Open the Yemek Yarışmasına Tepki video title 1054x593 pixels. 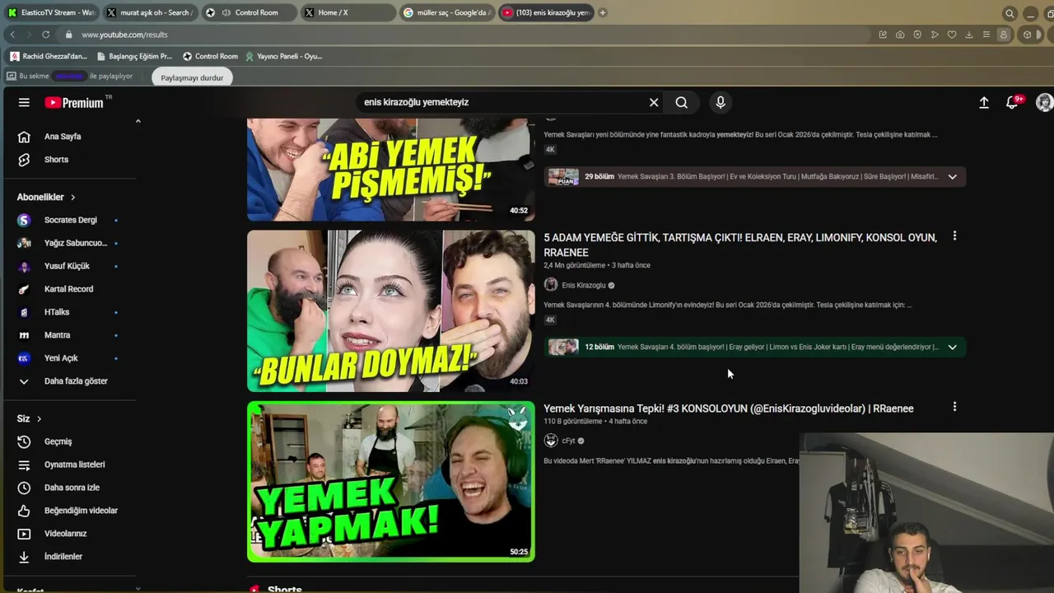[729, 409]
